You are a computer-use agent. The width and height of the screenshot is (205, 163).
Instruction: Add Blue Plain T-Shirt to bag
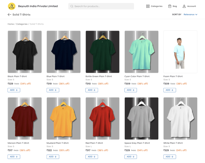pos(53,90)
